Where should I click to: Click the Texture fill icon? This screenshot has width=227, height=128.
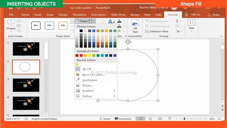[78, 96]
